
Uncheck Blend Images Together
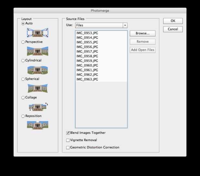(x=68, y=133)
